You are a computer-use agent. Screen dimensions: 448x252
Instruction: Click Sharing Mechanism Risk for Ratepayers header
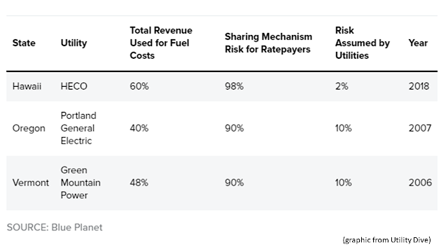coord(268,43)
